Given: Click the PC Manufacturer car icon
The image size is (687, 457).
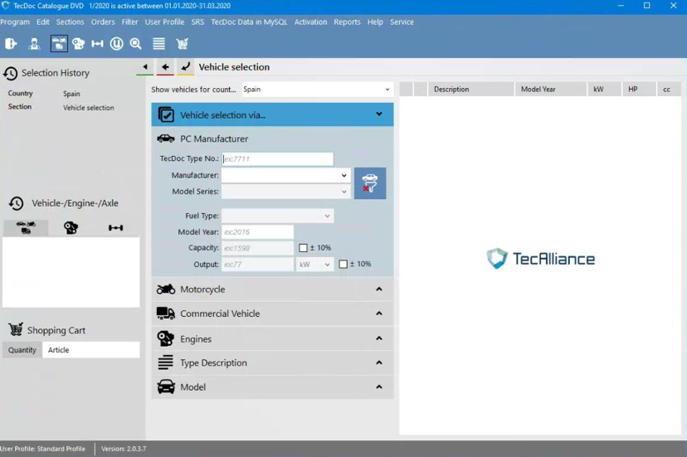Looking at the screenshot, I should (166, 139).
